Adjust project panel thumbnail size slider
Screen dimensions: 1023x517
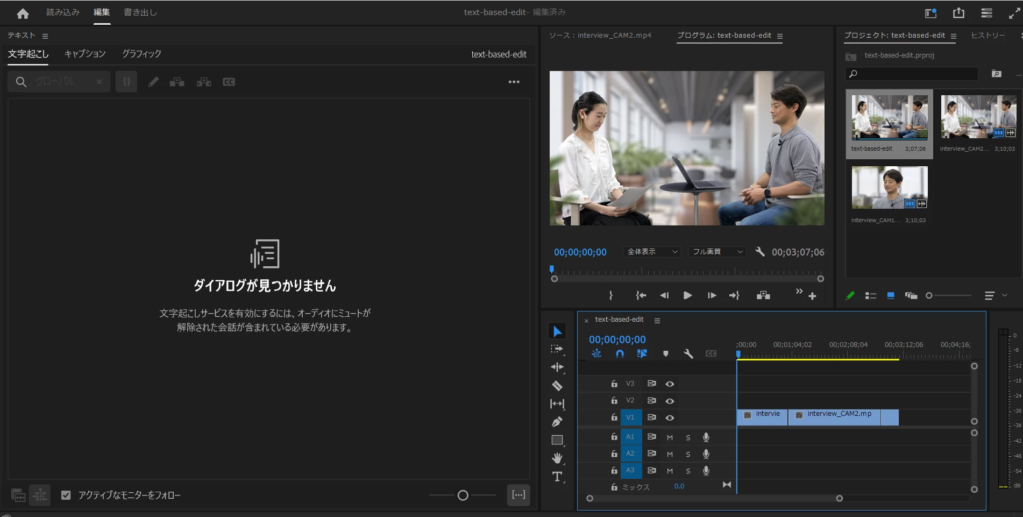(x=929, y=295)
